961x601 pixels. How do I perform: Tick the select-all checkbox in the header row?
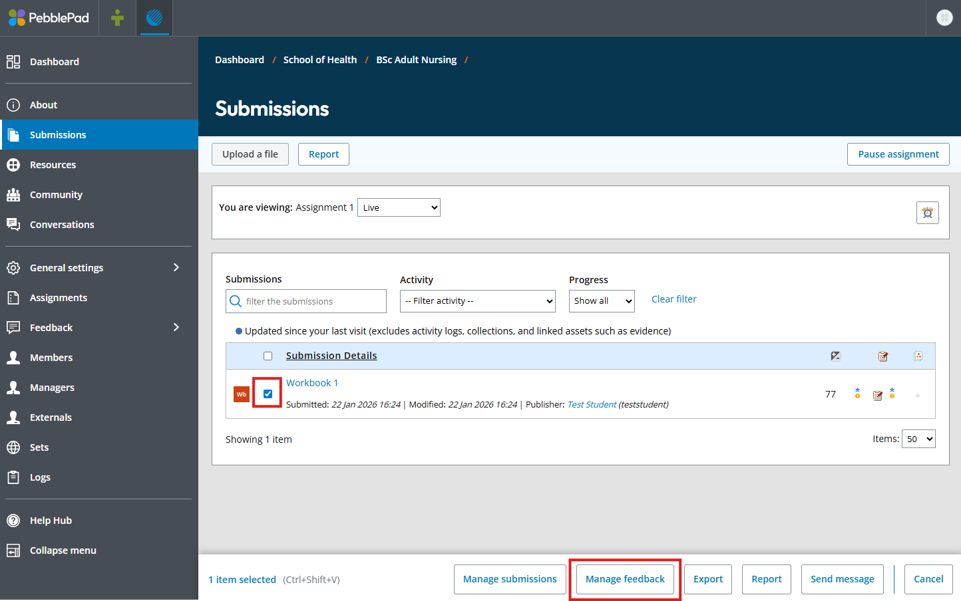coord(268,356)
